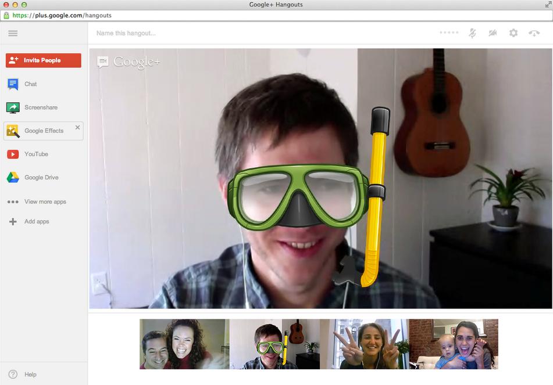Select the peace-sign woman's thumbnail

[364, 344]
